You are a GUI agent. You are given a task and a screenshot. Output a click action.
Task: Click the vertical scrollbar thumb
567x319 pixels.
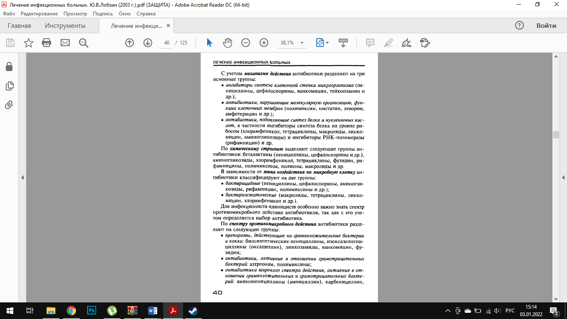point(556,135)
